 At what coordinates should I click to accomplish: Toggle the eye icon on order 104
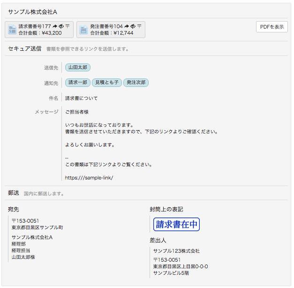pyautogui.click(x=133, y=26)
